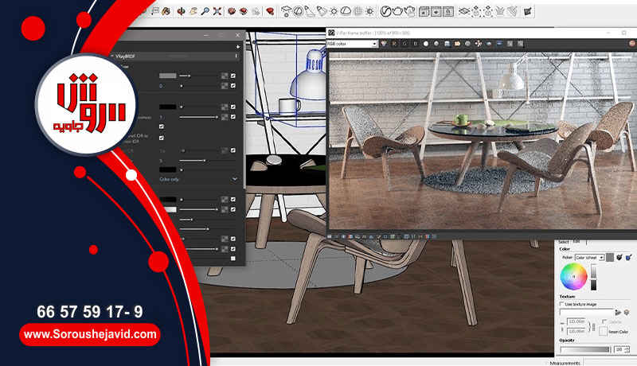Switch to the Select tab in Materials
The height and width of the screenshot is (366, 637).
pyautogui.click(x=564, y=242)
